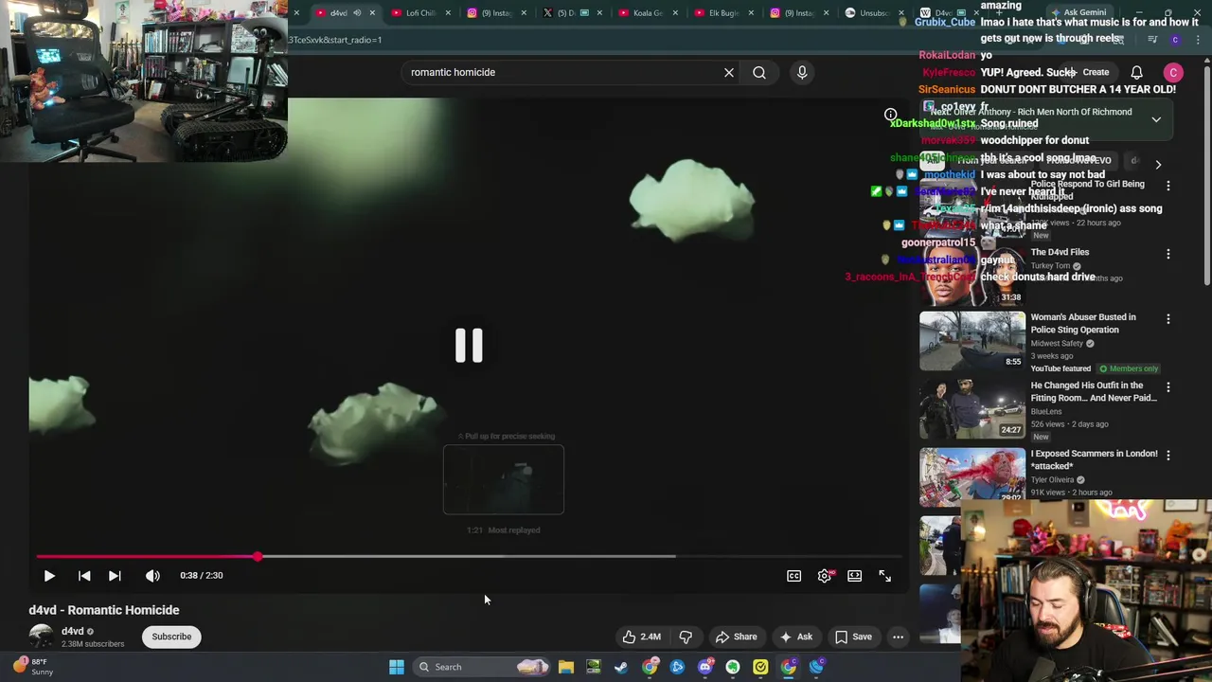The height and width of the screenshot is (682, 1212).
Task: Switch to the Unsubscribe browser tab
Action: click(x=873, y=13)
